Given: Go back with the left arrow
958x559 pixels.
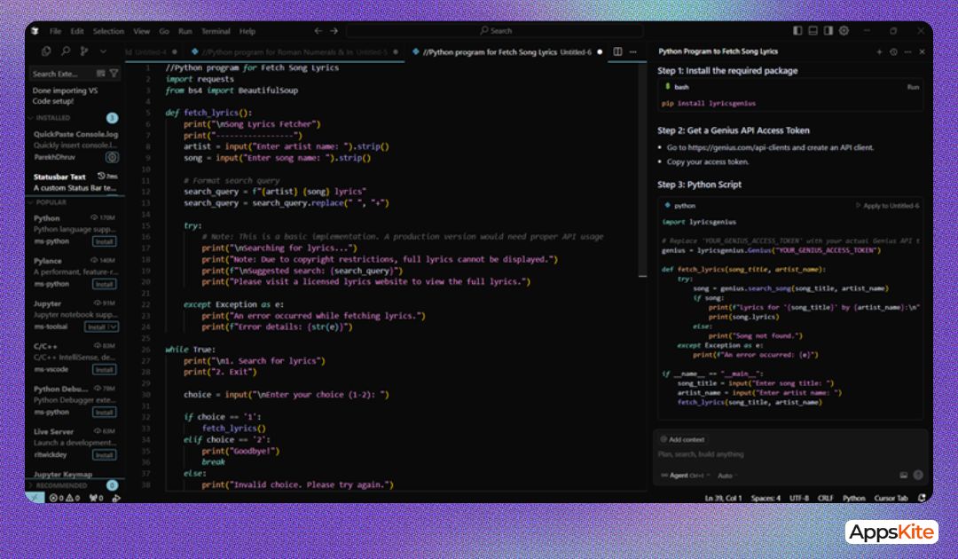Looking at the screenshot, I should (x=318, y=30).
